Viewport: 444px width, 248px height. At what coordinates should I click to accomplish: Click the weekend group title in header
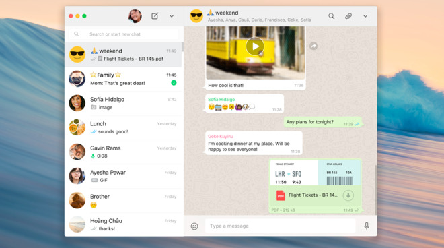[223, 13]
